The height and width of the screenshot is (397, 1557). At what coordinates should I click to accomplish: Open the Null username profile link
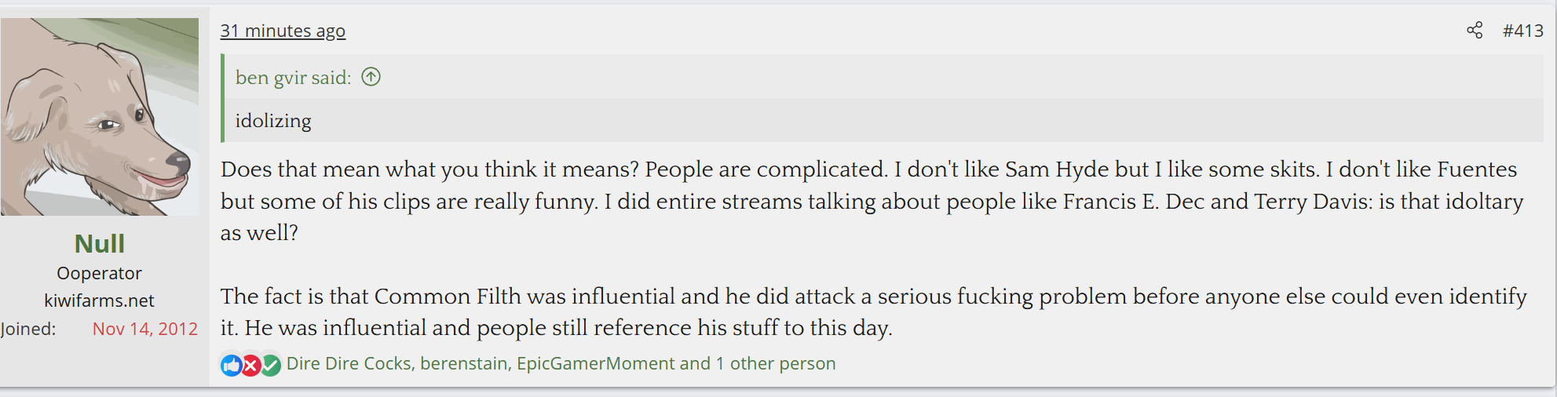(x=100, y=244)
